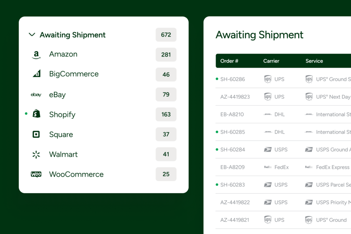This screenshot has width=351, height=234.
Task: Click the Amazon logo icon
Action: click(x=36, y=54)
